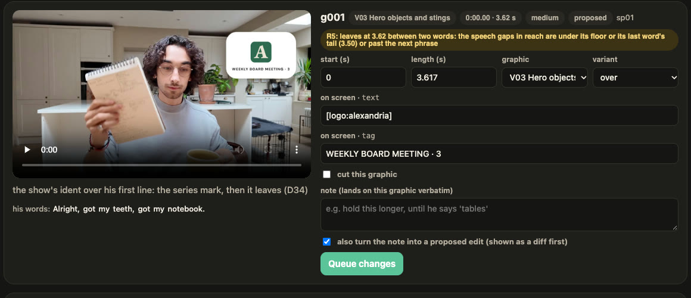Viewport: 691px width, 298px height.
Task: Click the green Alexandria 'A' logo overlay
Action: click(x=261, y=52)
